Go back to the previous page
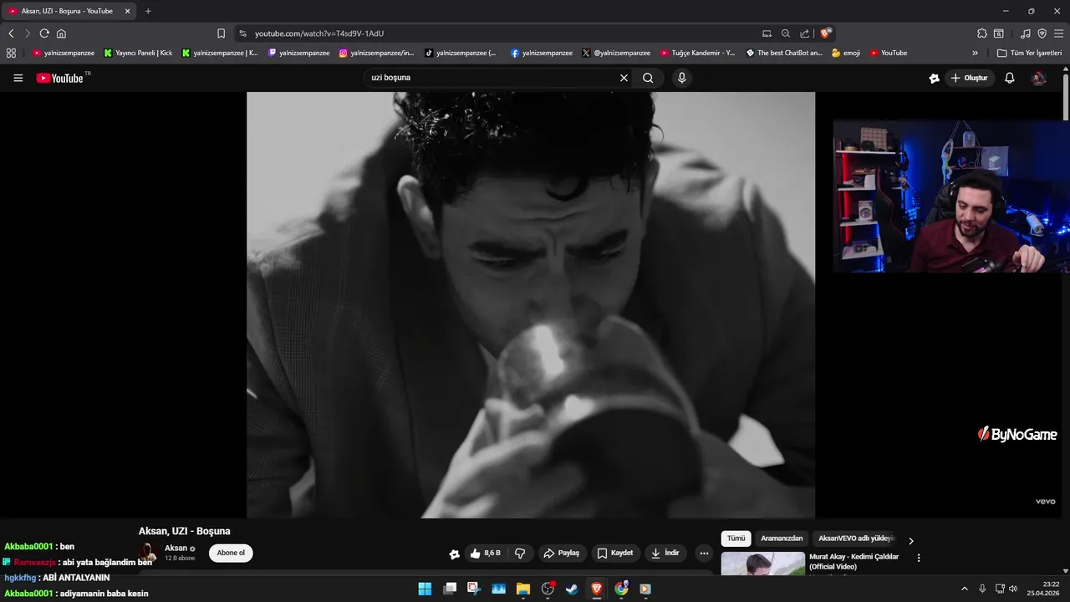Image resolution: width=1070 pixels, height=602 pixels. coord(11,33)
